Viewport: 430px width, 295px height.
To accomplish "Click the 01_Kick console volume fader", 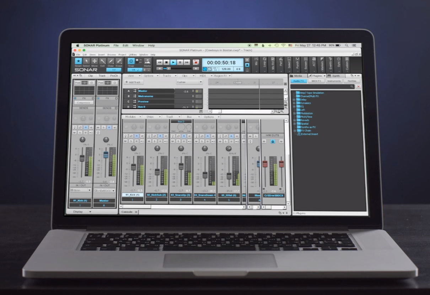I will click(134, 167).
